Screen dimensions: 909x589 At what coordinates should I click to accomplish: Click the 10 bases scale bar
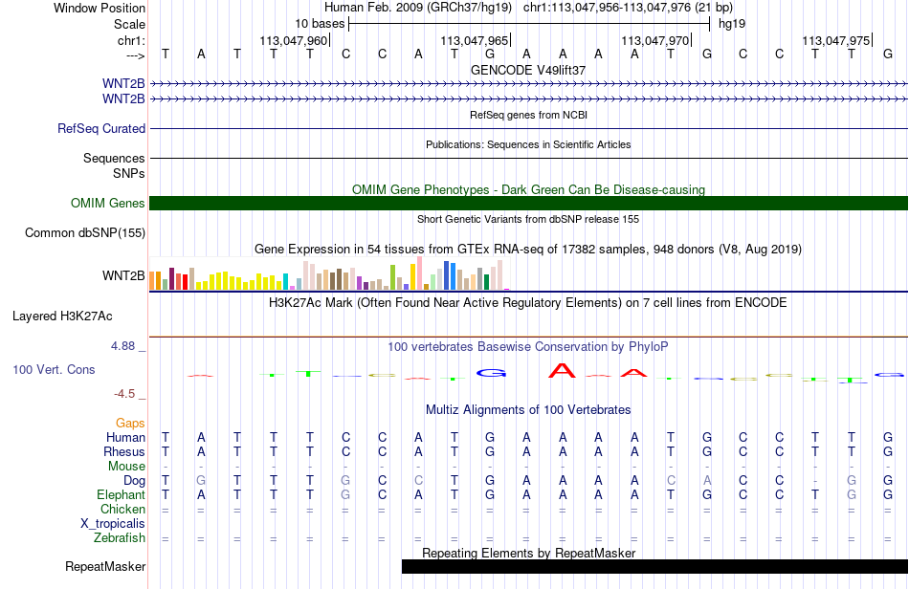point(529,24)
